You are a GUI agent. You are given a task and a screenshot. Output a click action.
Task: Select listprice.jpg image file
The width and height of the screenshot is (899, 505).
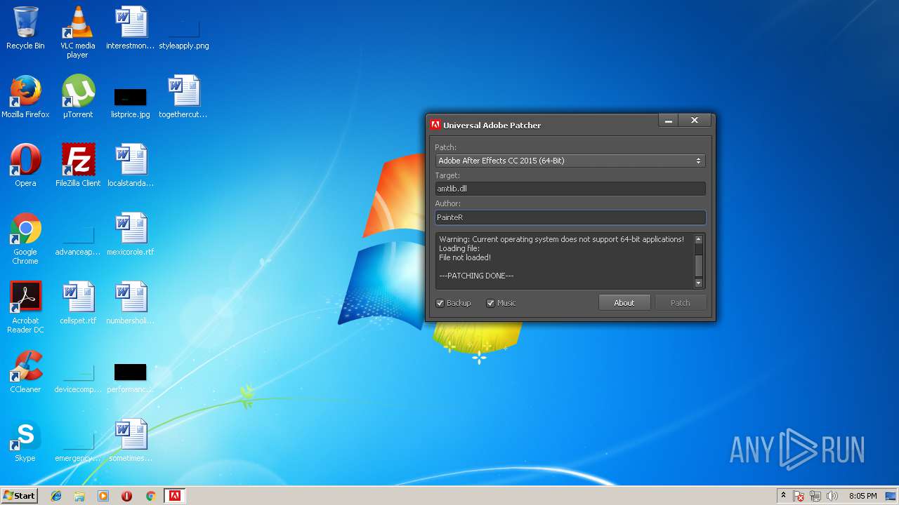(x=130, y=102)
